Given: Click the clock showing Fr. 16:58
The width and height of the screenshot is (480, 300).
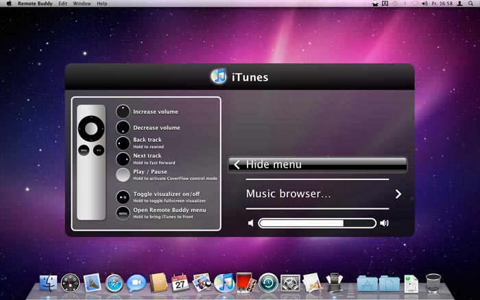Looking at the screenshot, I should click(442, 3).
